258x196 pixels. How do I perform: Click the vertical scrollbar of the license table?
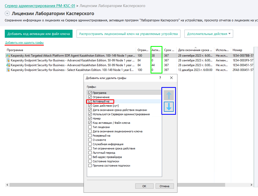coord(256,117)
